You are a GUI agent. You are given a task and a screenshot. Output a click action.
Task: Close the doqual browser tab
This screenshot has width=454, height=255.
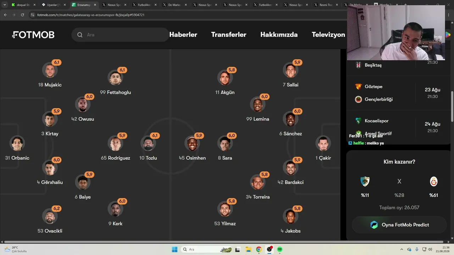[x=34, y=5]
